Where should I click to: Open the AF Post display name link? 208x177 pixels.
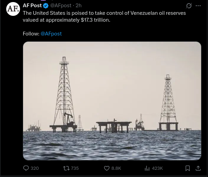[32, 6]
